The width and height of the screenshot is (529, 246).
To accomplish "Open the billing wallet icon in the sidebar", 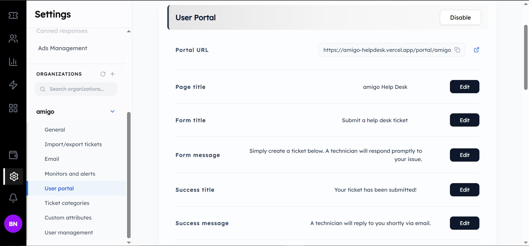I will click(13, 155).
